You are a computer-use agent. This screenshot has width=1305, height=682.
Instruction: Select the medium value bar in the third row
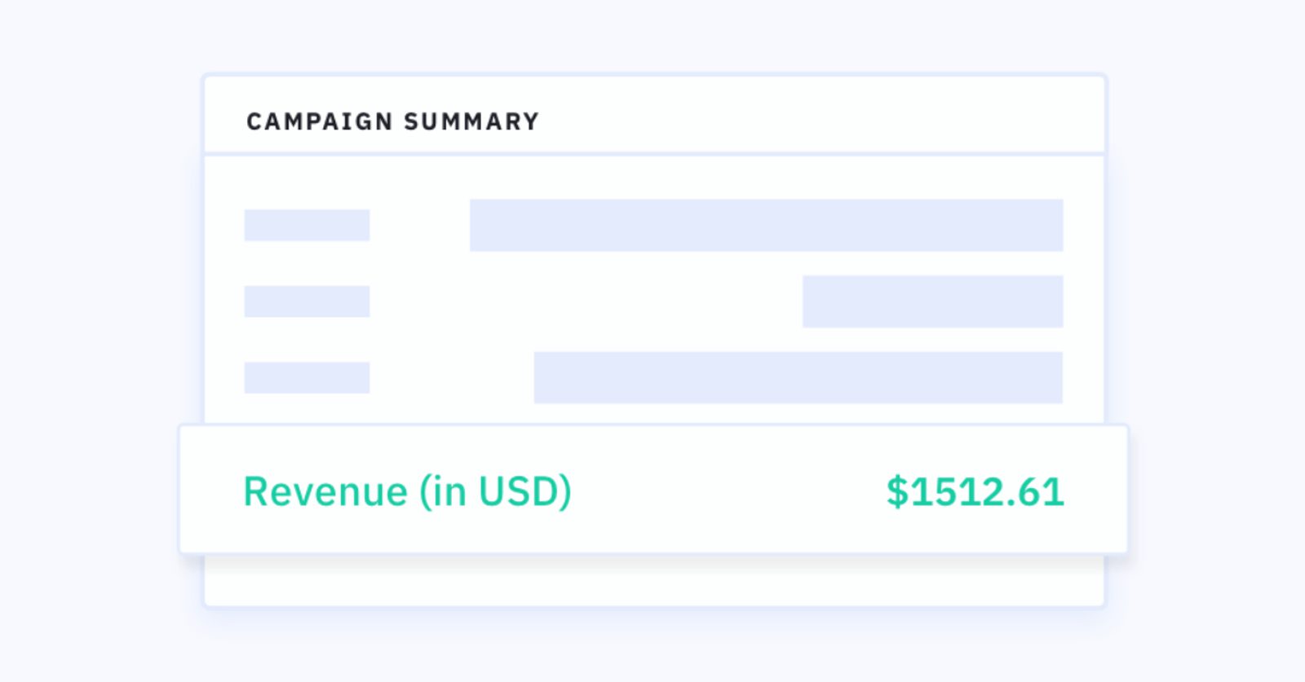click(x=798, y=378)
